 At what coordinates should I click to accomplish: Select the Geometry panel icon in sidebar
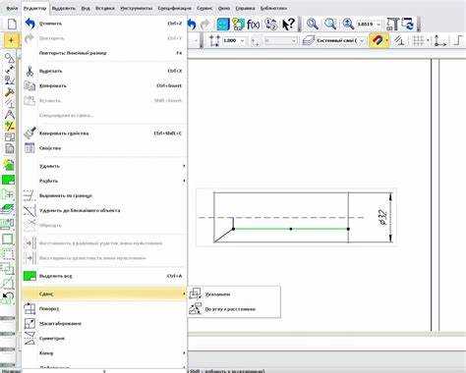point(10,58)
